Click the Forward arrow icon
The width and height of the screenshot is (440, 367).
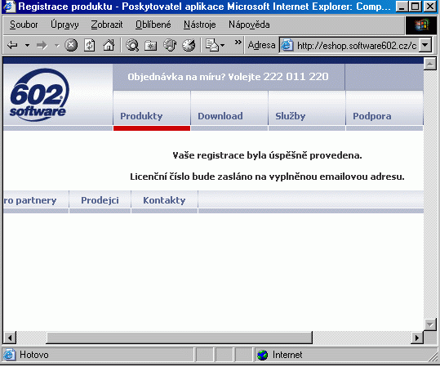(42, 45)
